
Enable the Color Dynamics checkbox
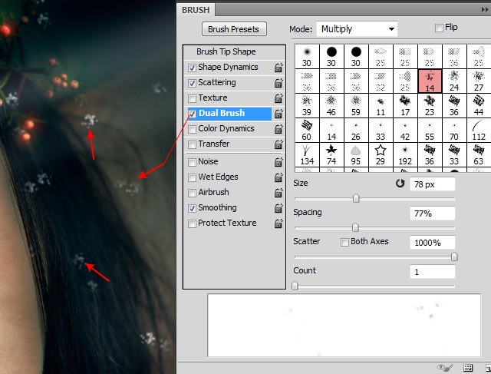[192, 129]
